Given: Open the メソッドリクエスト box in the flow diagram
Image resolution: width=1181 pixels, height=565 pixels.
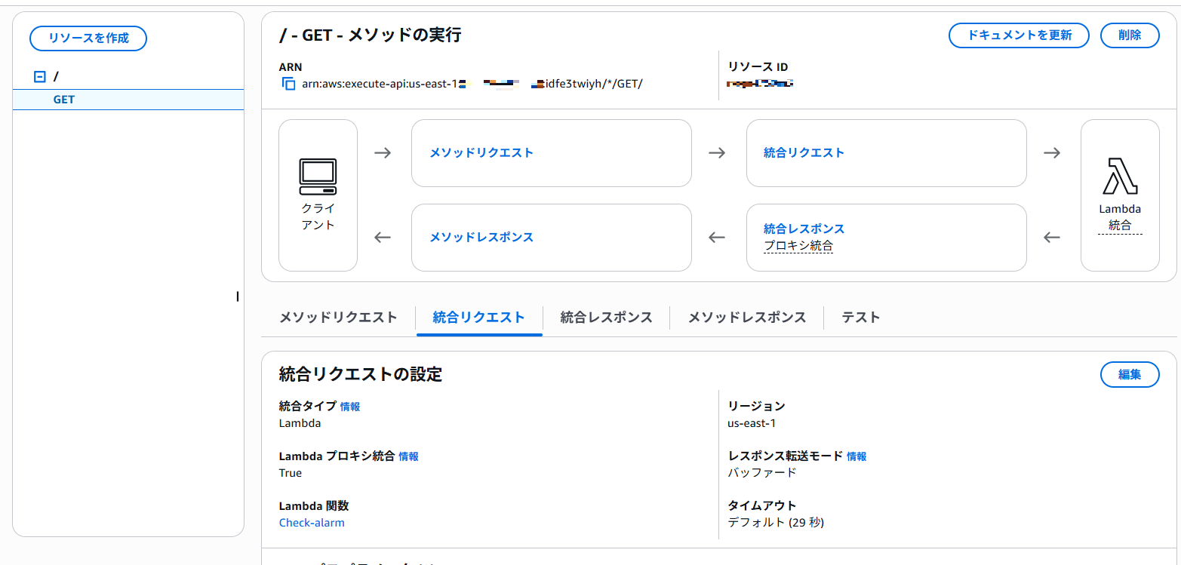Looking at the screenshot, I should tap(481, 152).
